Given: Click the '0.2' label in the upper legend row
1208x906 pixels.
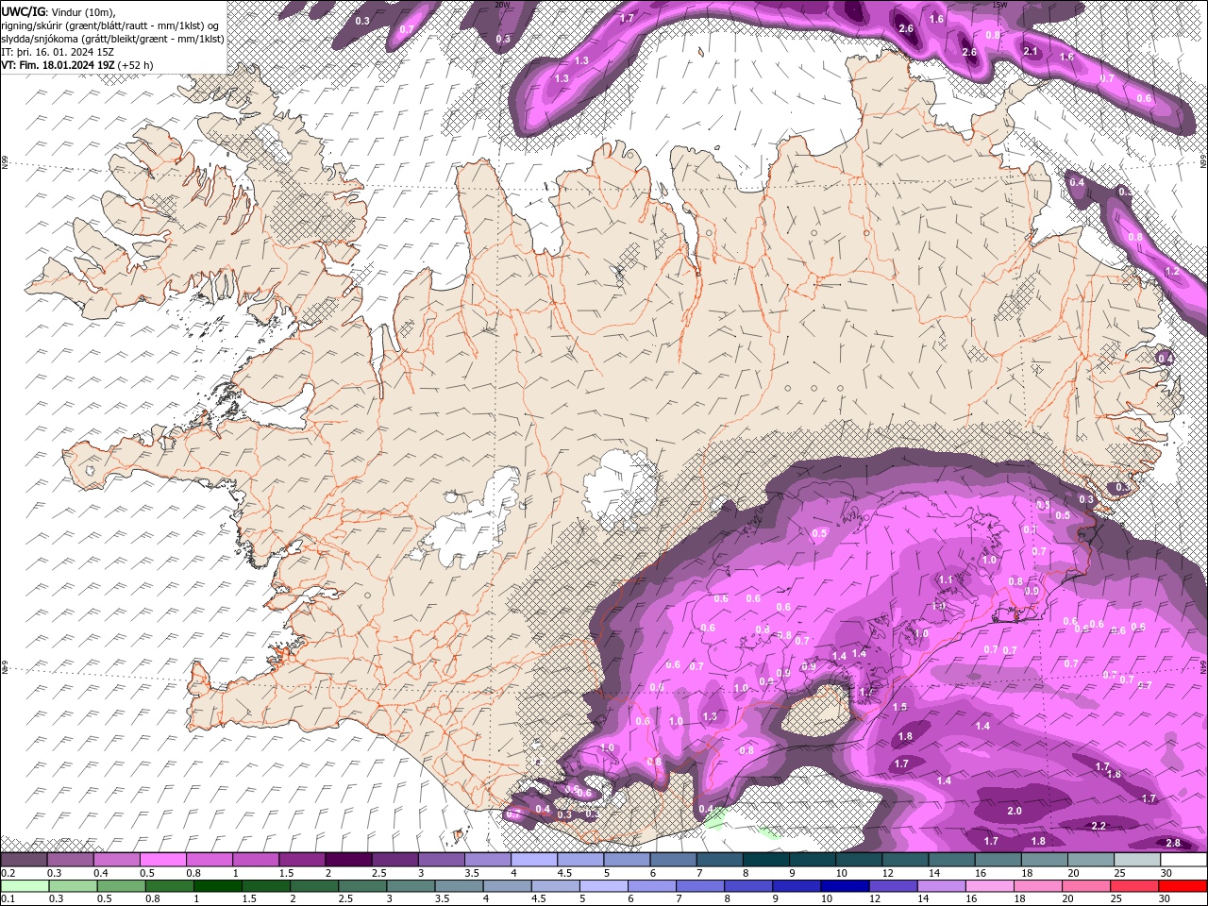Looking at the screenshot, I should (8, 873).
